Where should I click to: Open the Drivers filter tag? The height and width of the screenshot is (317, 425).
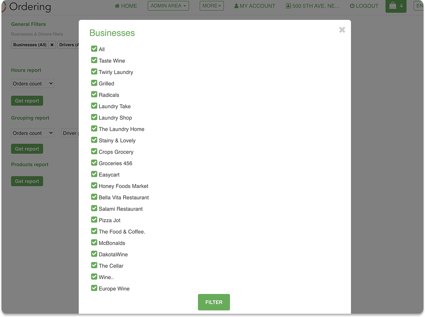tap(68, 45)
